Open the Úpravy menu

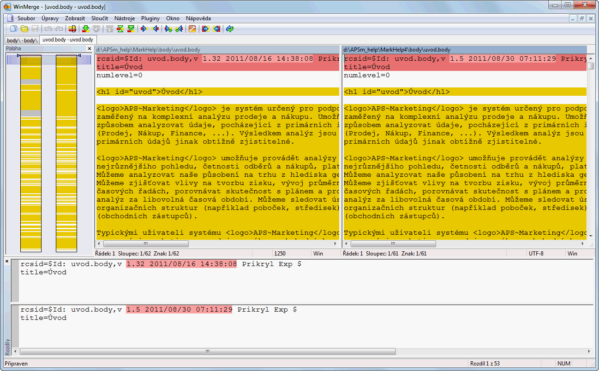(50, 18)
